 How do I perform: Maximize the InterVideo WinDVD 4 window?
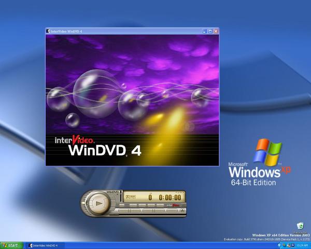(x=210, y=31)
